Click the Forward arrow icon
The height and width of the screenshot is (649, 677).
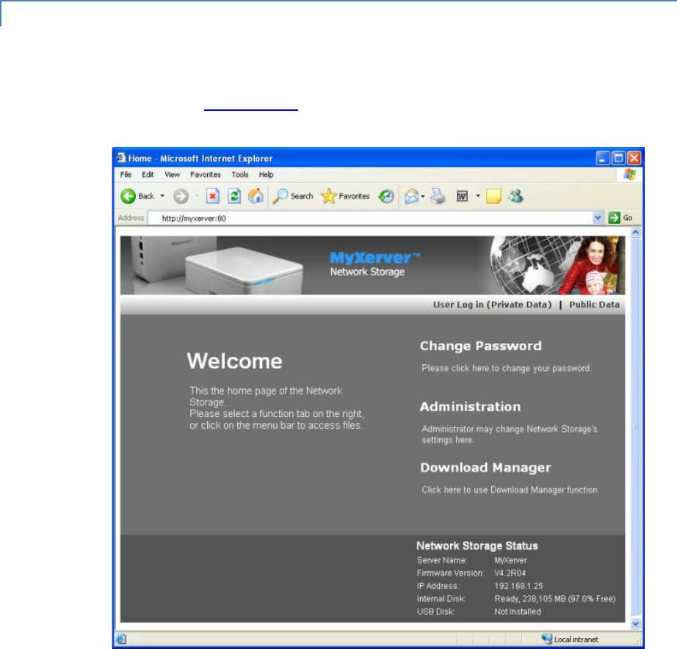(181, 197)
